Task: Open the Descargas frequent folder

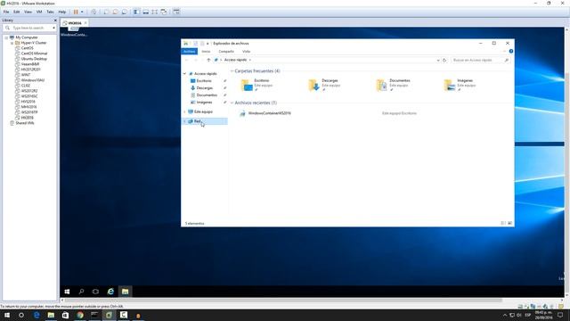Action: tap(324, 85)
